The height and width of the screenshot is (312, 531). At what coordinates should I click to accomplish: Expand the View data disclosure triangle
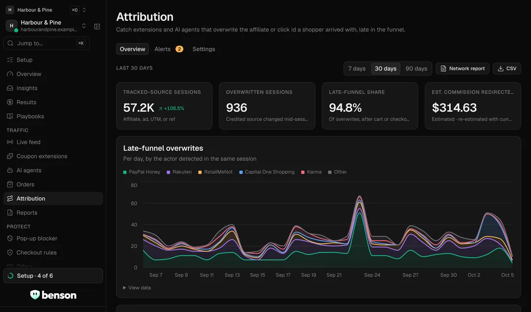(124, 287)
